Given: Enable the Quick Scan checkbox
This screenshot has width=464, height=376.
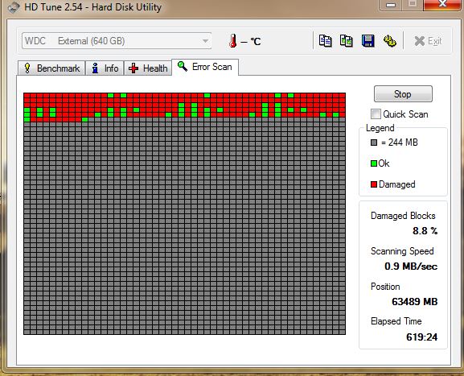Looking at the screenshot, I should (x=376, y=114).
